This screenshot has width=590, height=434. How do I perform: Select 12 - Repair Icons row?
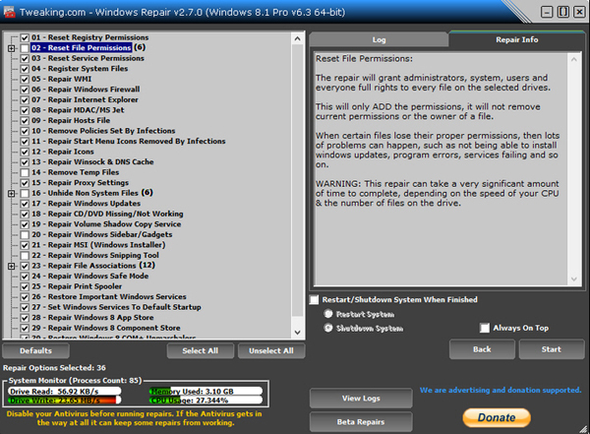63,152
